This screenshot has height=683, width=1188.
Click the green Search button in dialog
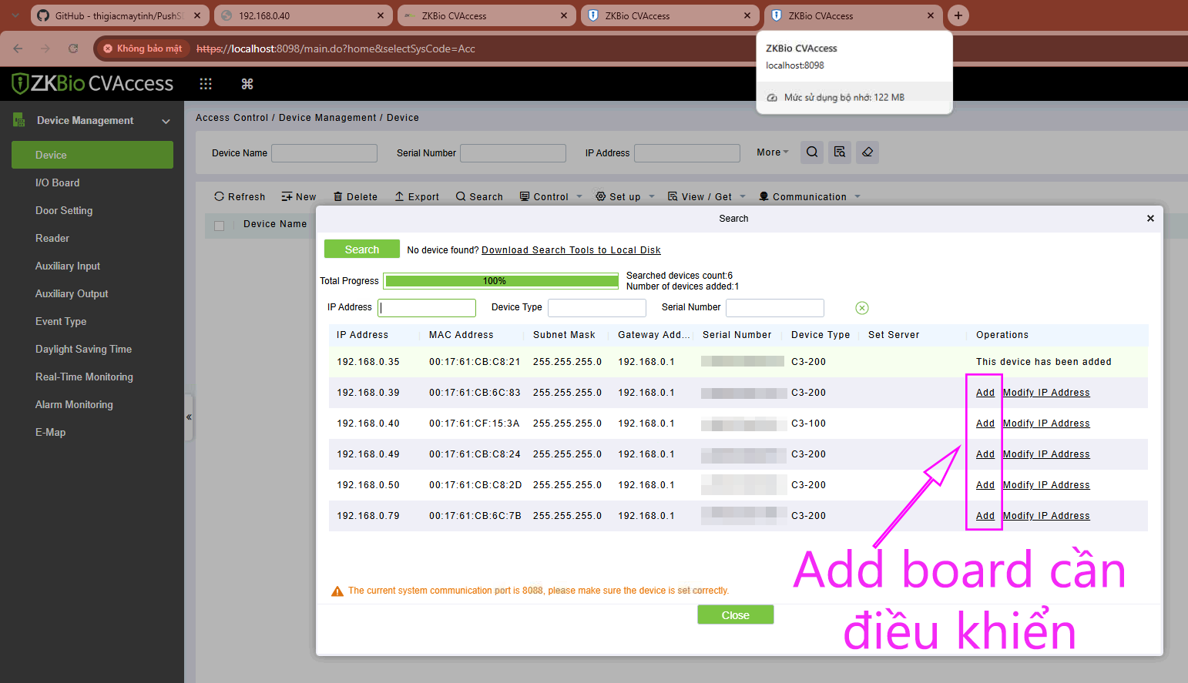pyautogui.click(x=362, y=249)
